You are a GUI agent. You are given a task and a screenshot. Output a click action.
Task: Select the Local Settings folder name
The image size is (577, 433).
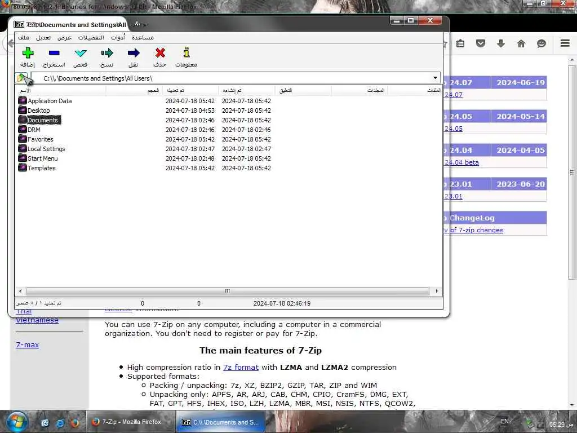[x=46, y=149]
